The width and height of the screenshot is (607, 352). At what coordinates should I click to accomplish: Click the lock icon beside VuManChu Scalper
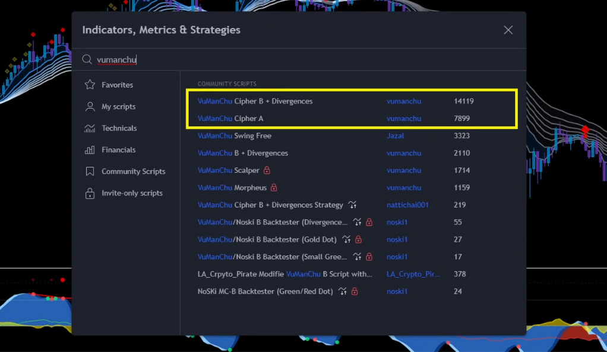267,170
